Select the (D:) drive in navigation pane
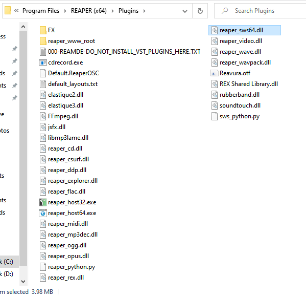This screenshot has height=297, width=306. click(x=7, y=274)
